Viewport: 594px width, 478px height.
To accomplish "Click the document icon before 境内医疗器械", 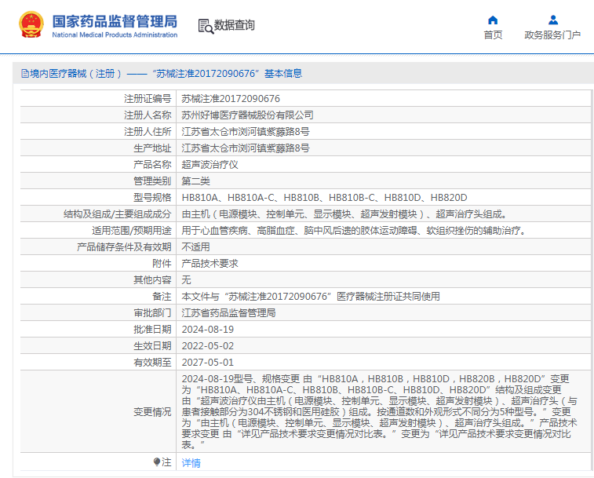I will (25, 74).
